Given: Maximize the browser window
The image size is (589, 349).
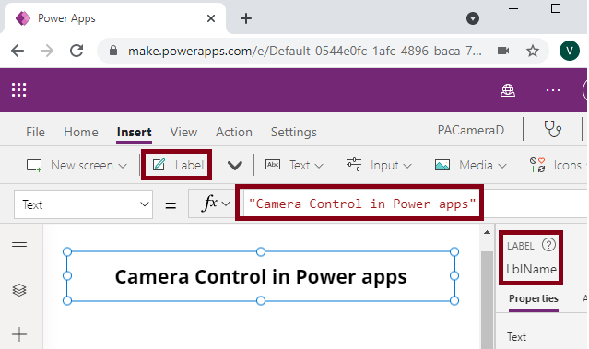Looking at the screenshot, I should tap(556, 8).
